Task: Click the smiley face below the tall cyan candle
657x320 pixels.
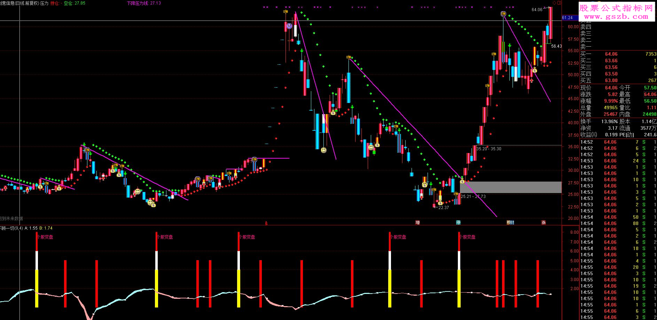Action: click(x=324, y=150)
